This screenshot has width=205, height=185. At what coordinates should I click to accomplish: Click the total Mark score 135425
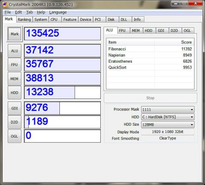point(62,34)
